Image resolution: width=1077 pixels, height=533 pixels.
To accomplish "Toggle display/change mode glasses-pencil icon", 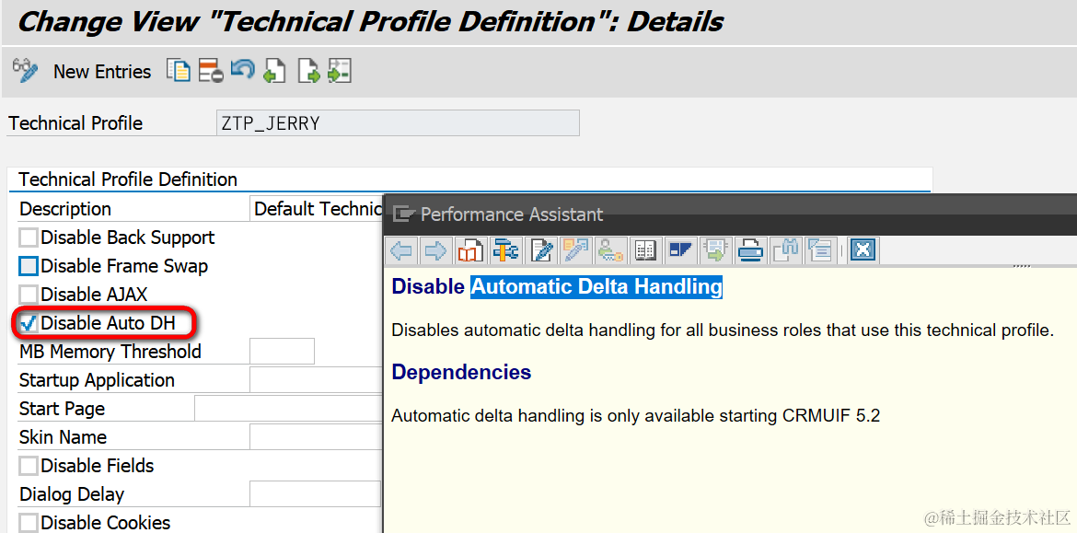I will (x=26, y=71).
